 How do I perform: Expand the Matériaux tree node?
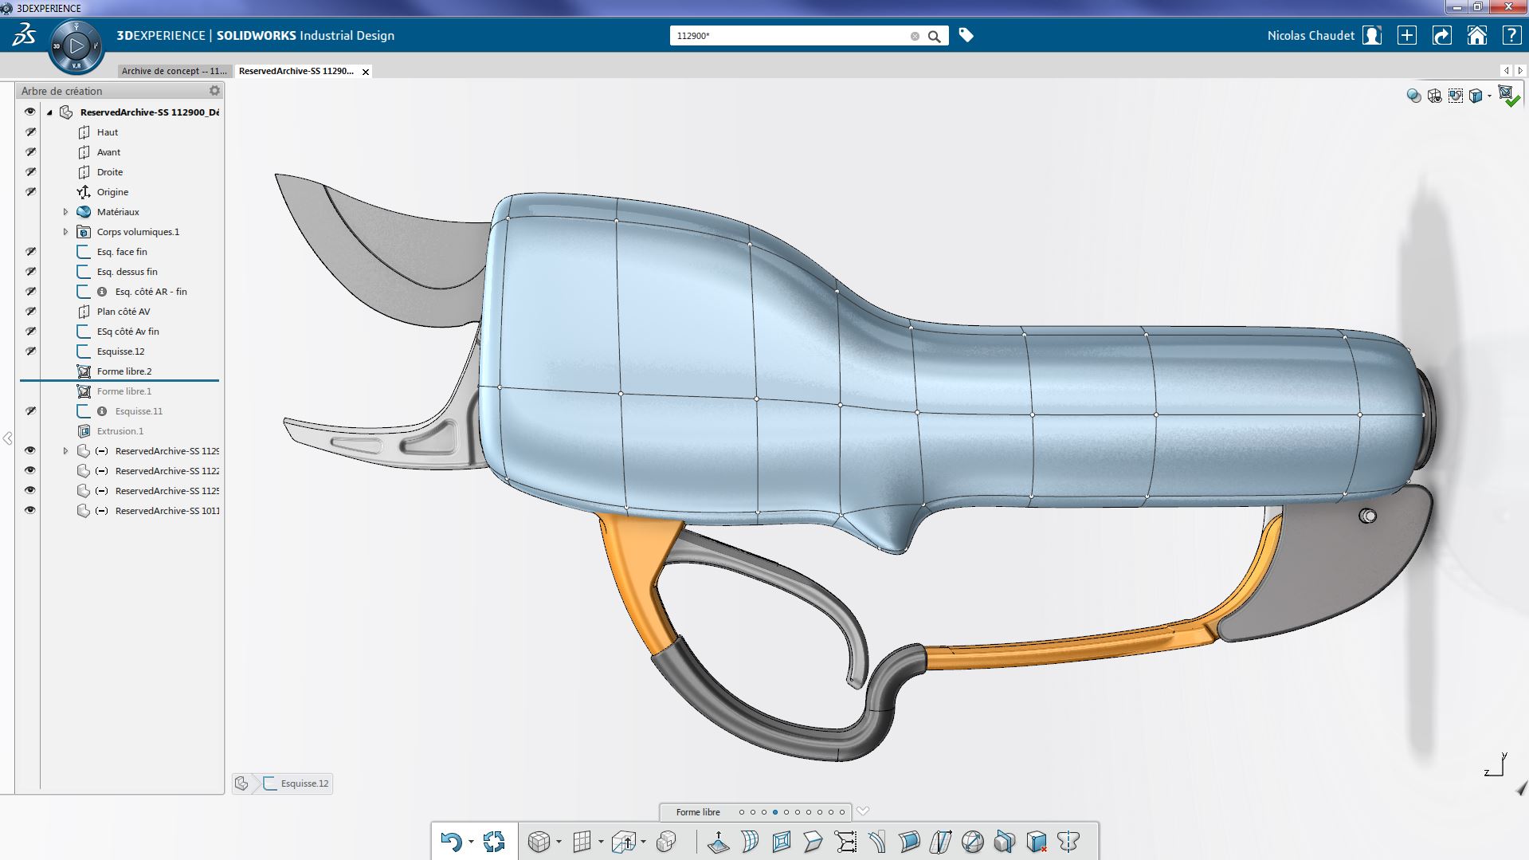click(x=66, y=212)
